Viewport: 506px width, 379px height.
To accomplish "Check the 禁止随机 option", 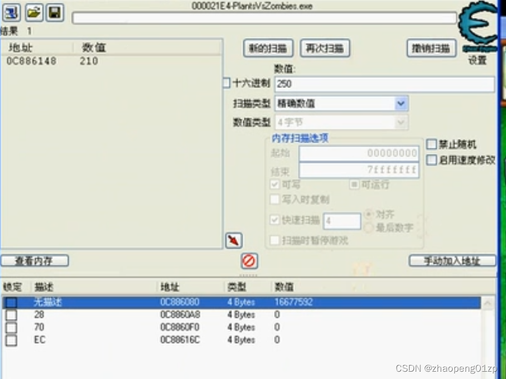I will pos(431,144).
